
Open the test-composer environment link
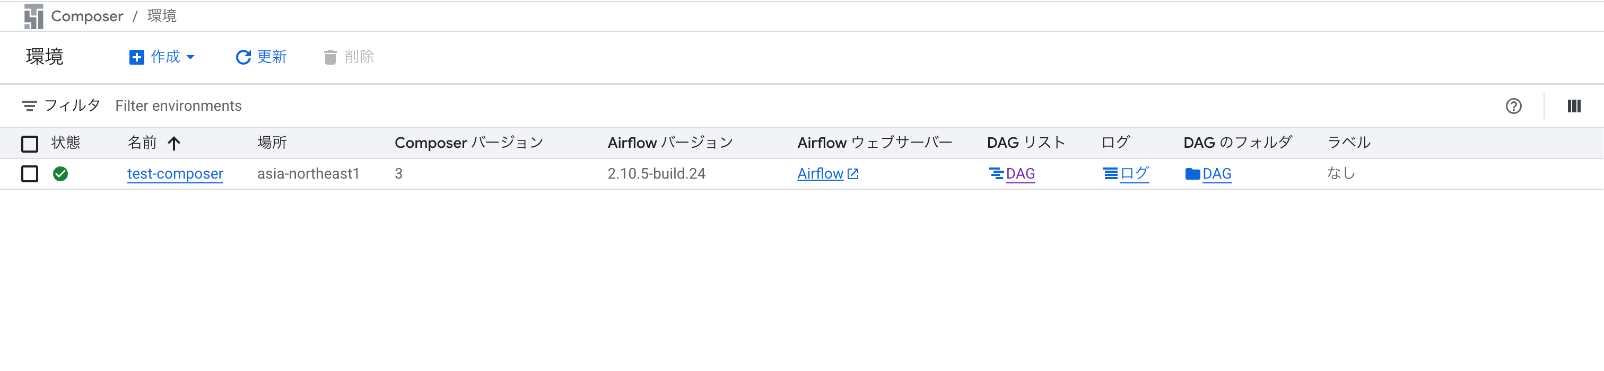(175, 174)
